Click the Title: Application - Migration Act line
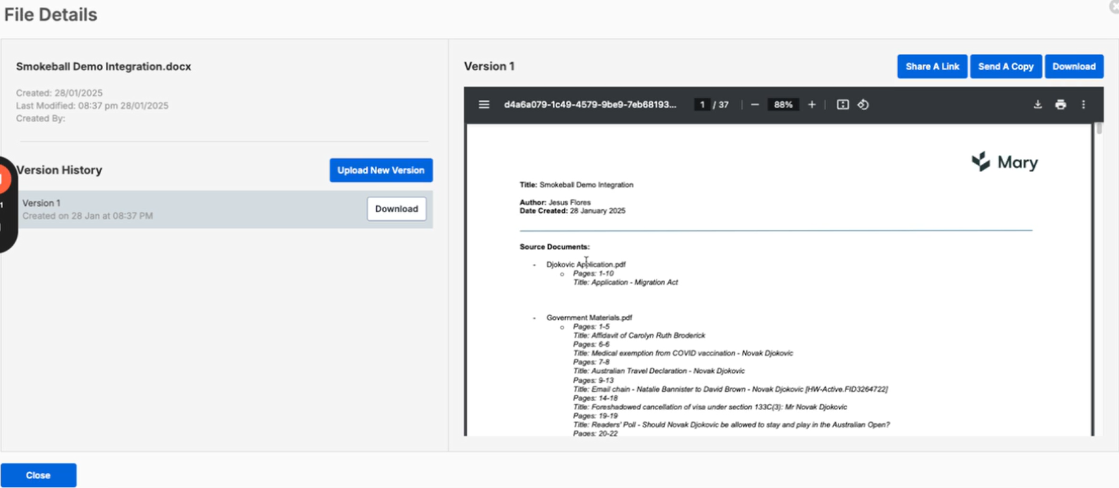Viewport: 1119px width, 488px height. pos(625,282)
